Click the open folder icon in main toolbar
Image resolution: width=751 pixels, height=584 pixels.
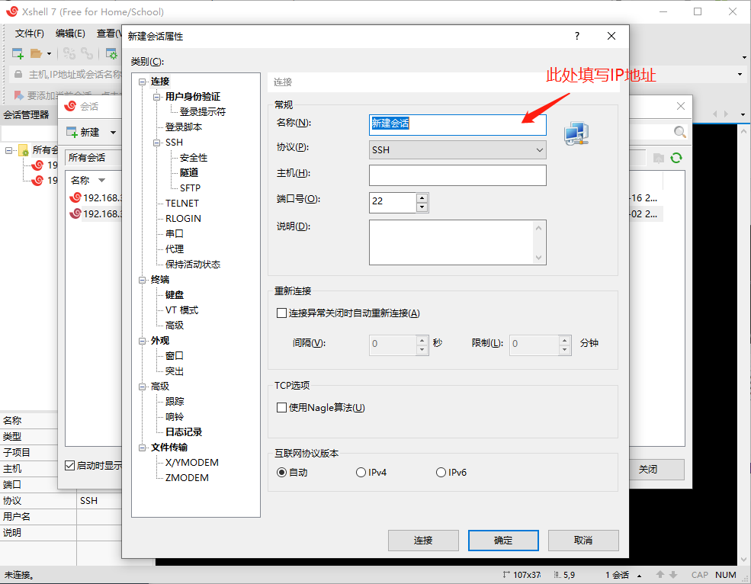[x=36, y=53]
